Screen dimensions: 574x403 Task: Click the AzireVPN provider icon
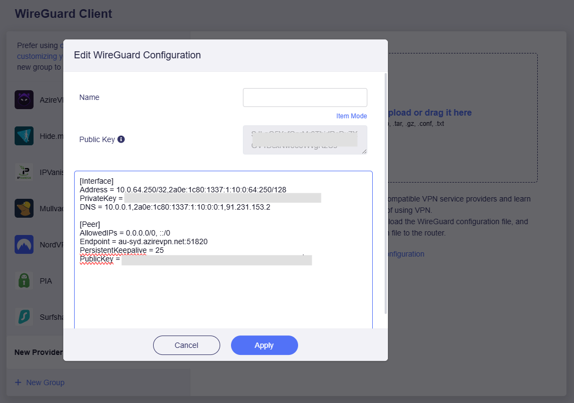pos(24,100)
